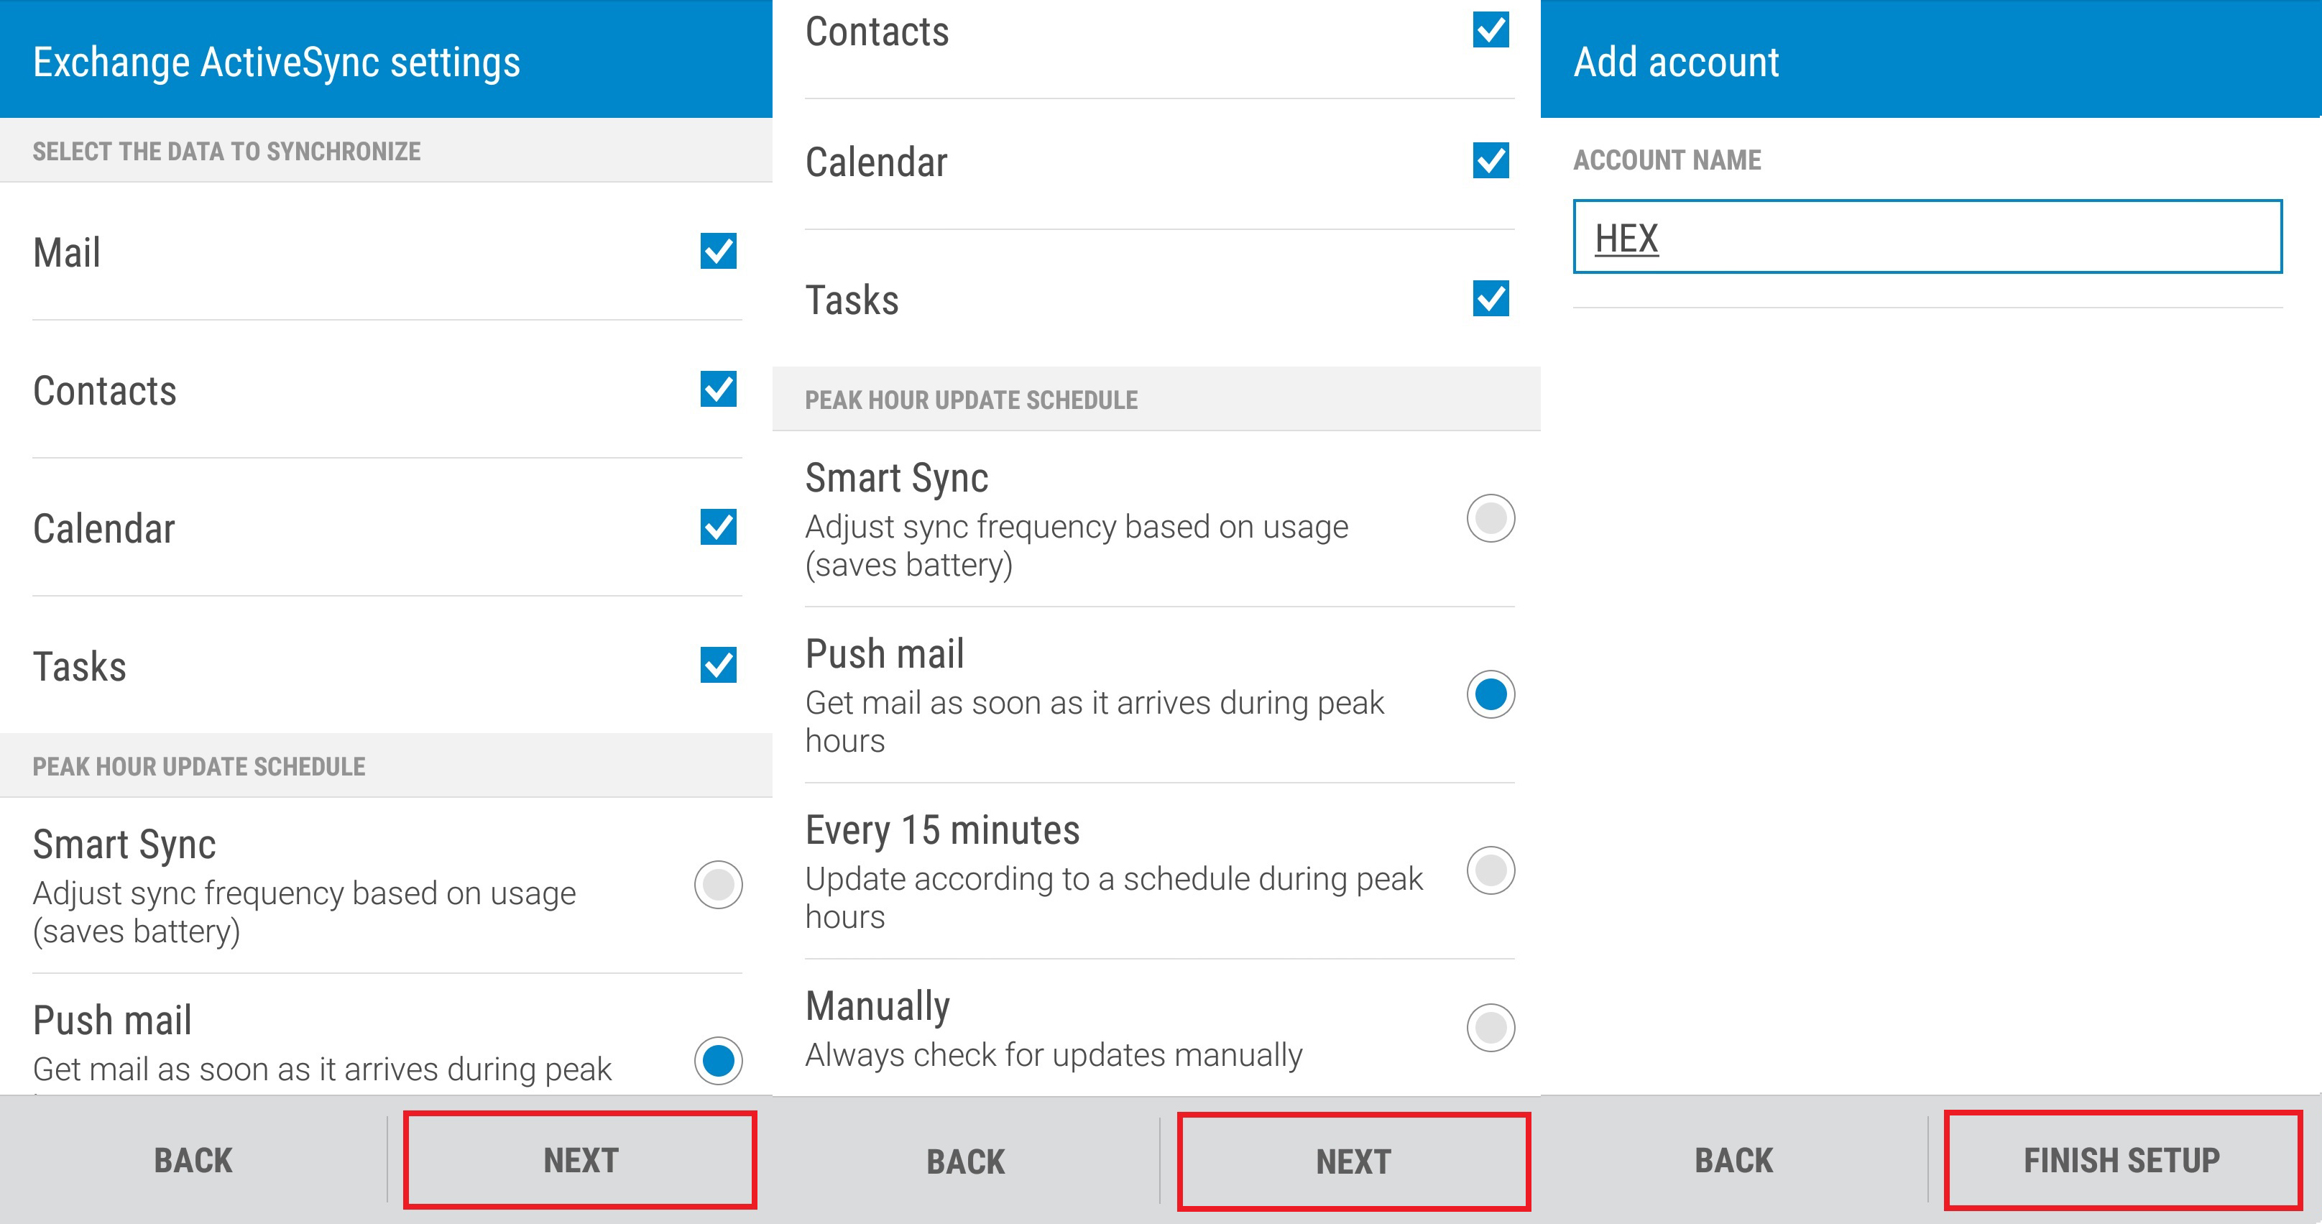Viewport: 2322px width, 1224px height.
Task: Tap NEXT in the left Exchange ActiveSync panel
Action: tap(579, 1160)
